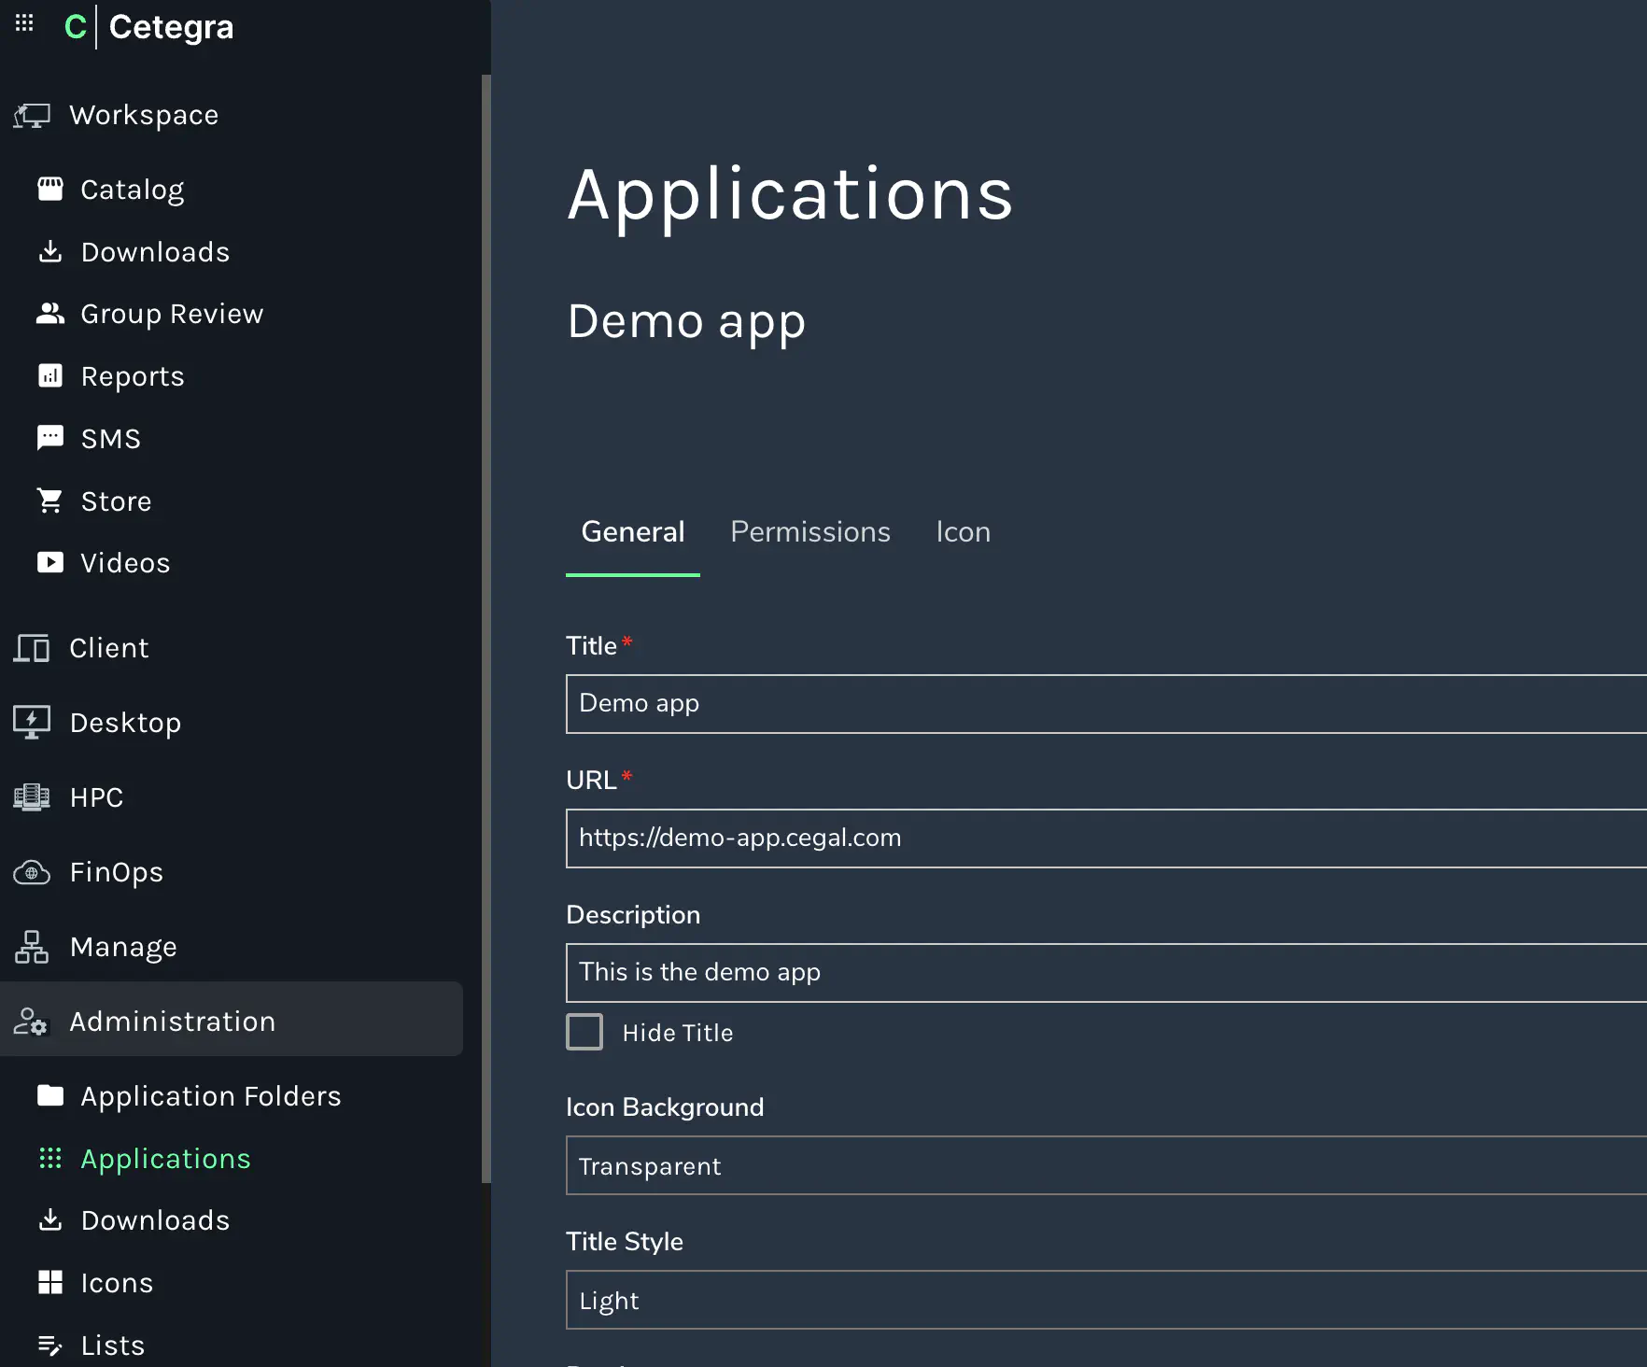
Task: Open the app launcher grid icon
Action: click(x=24, y=23)
